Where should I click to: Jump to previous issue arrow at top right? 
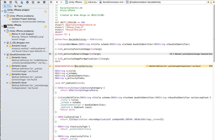click(x=208, y=2)
